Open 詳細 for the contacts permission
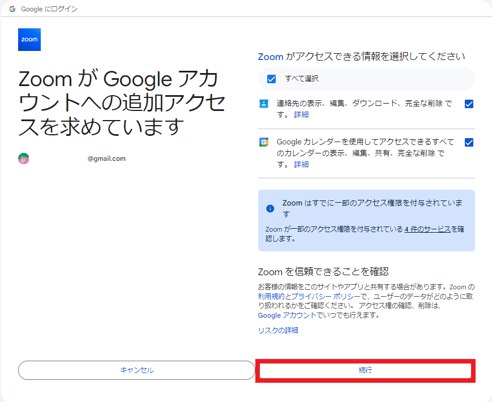 (301, 114)
